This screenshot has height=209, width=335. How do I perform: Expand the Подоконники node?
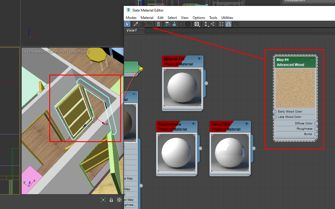point(193,123)
